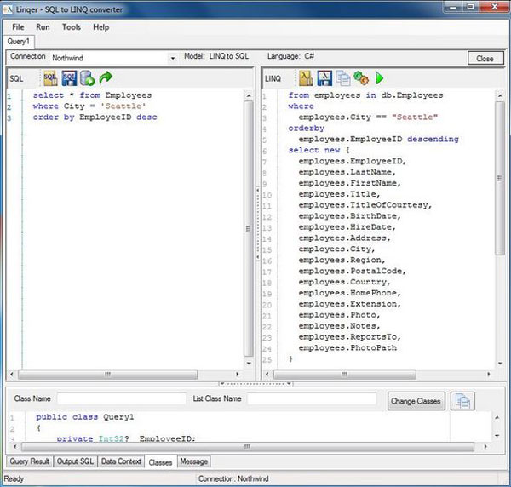
Task: Click the lambda save icon in LINQ toolbar
Action: (324, 78)
